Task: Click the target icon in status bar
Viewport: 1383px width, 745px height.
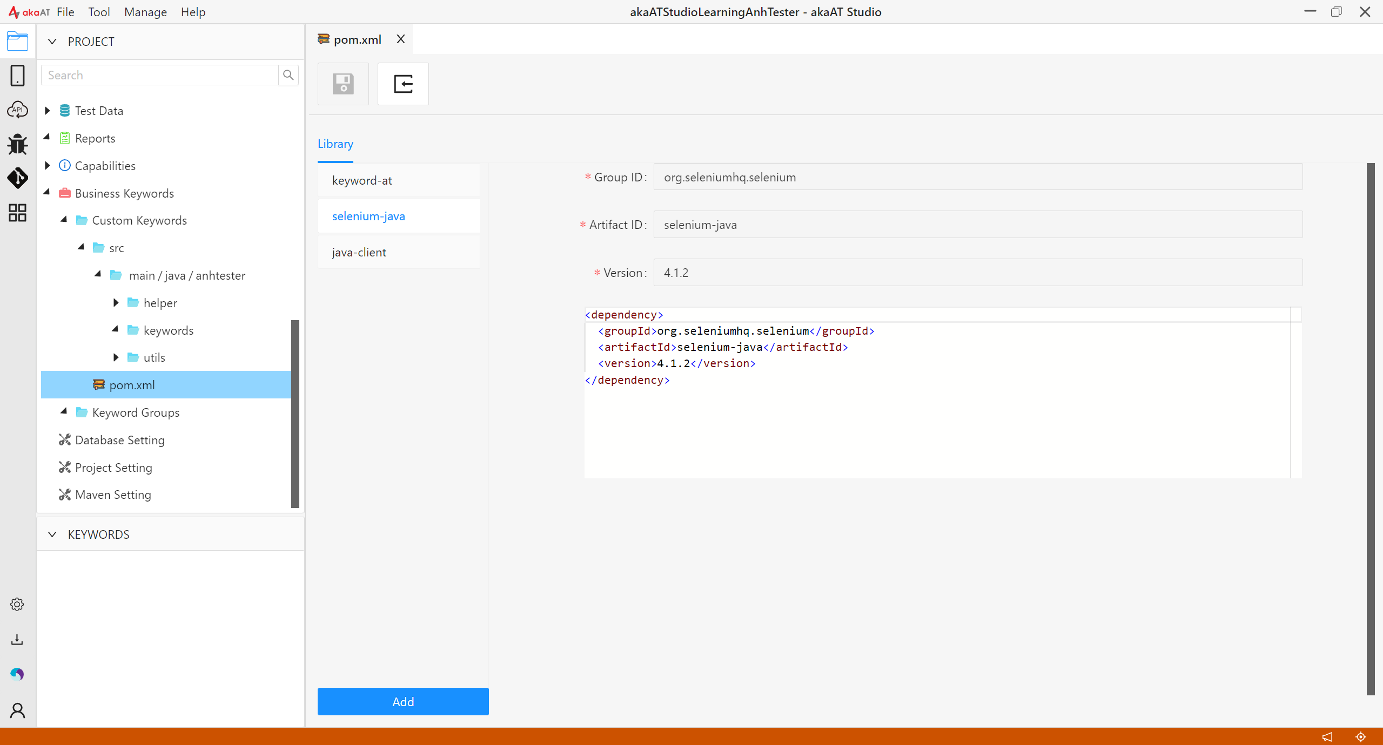Action: tap(1361, 736)
